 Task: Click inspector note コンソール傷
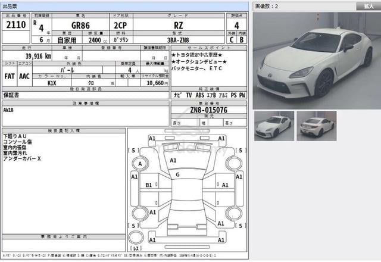[17, 142]
